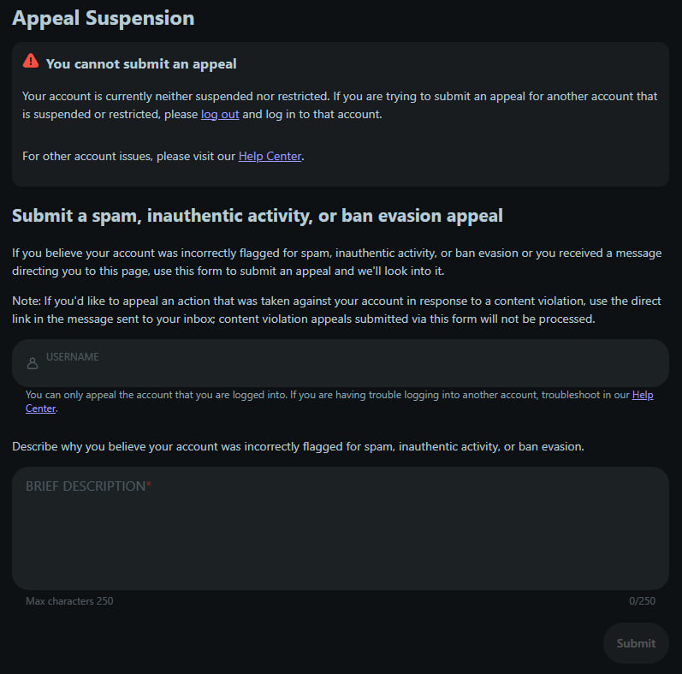Click the "Submit a spam, inauthentic activity" heading

257,216
